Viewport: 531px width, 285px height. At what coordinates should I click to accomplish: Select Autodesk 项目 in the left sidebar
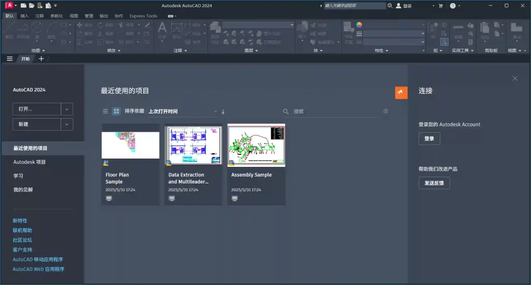[x=30, y=162]
